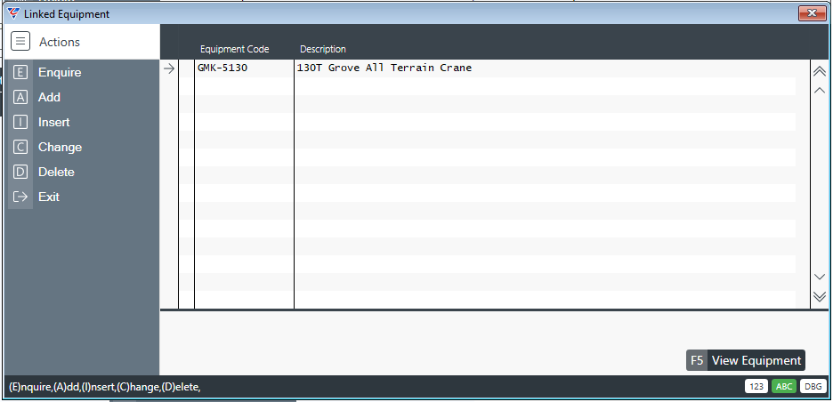Click the E key icon for Enquire
This screenshot has width=833, height=402.
click(x=20, y=73)
